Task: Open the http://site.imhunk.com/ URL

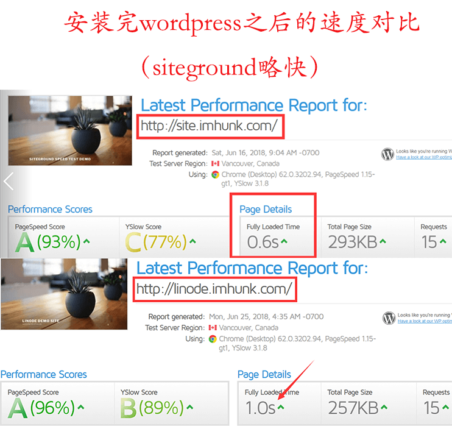Action: pos(210,126)
